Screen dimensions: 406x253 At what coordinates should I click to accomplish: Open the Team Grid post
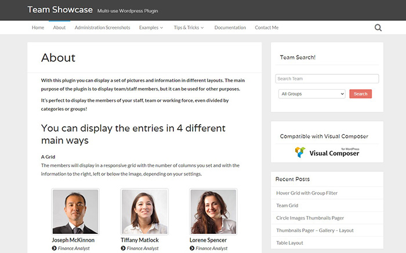coord(287,206)
